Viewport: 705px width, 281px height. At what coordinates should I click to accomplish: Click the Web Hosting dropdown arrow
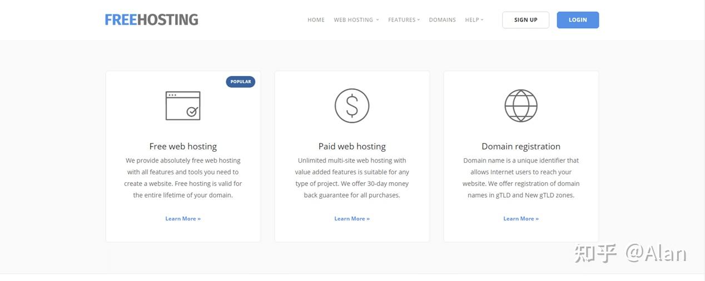(378, 20)
